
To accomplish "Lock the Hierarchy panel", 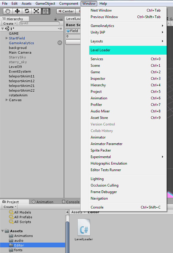I will 56,19.
